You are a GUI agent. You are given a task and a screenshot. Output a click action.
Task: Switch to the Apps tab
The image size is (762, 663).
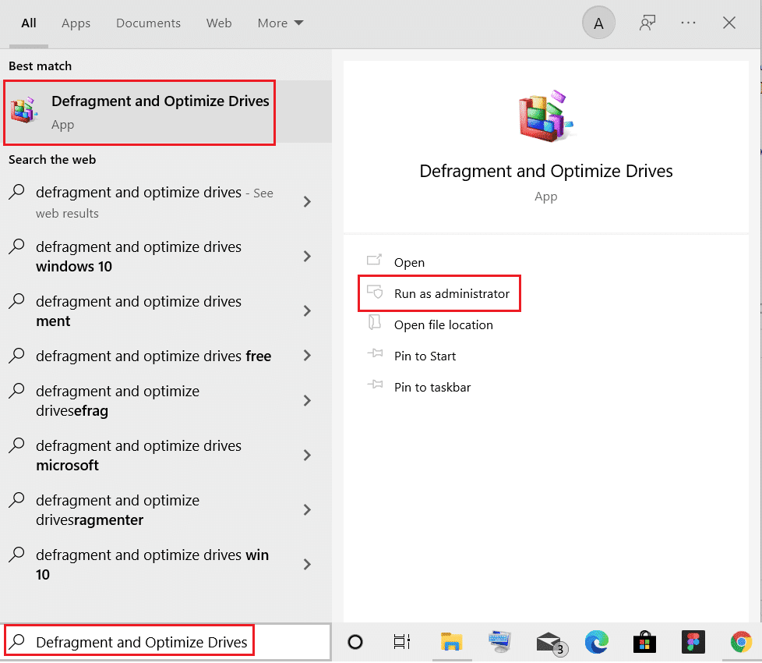[x=76, y=23]
